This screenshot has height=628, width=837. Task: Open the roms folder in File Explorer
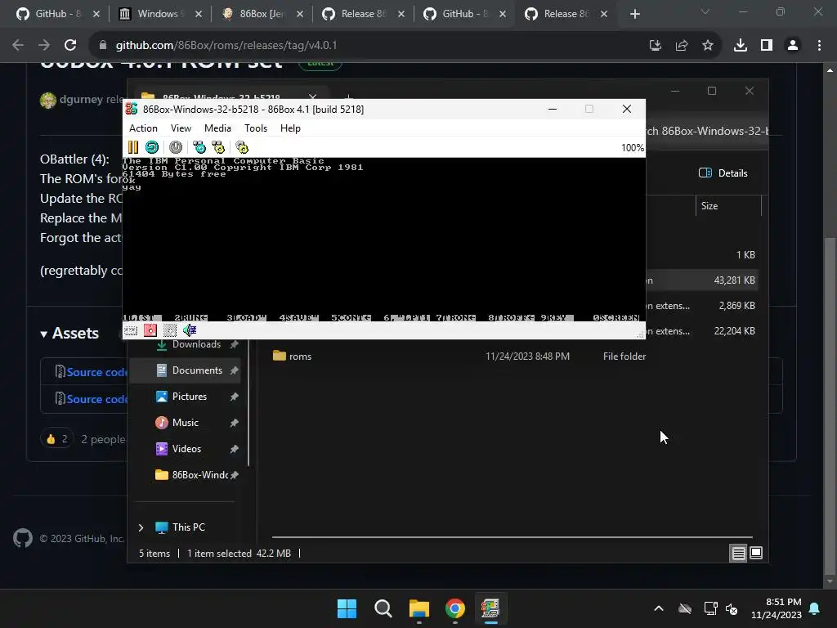tap(300, 357)
